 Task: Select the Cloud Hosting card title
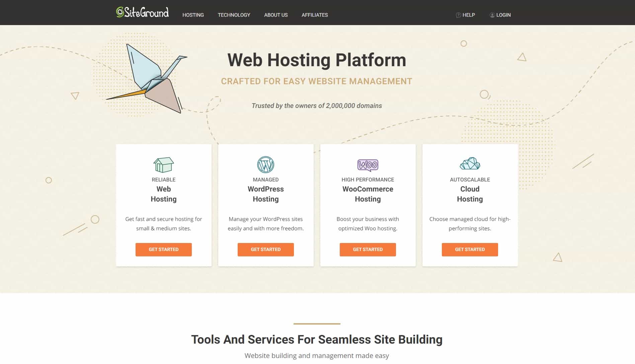470,194
